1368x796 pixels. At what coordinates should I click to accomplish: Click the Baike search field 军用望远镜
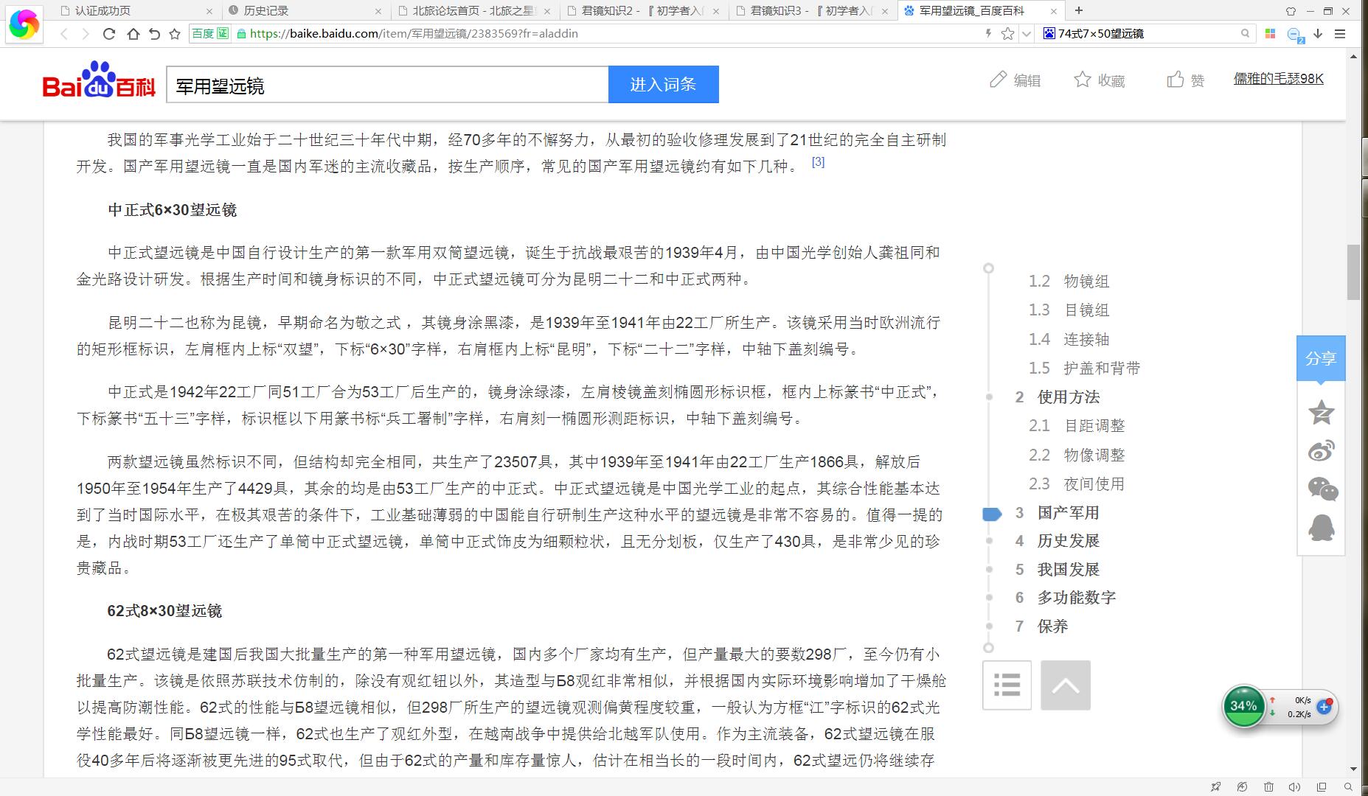pyautogui.click(x=387, y=85)
